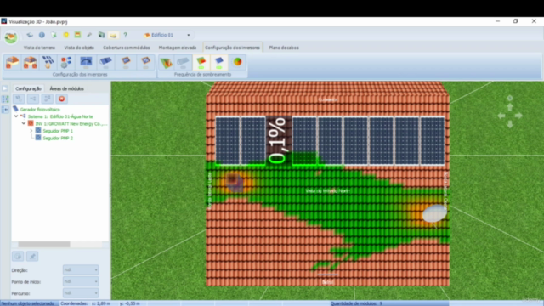544x306 pixels.
Task: Click the colored pie chart legend icon
Action: coord(238,62)
